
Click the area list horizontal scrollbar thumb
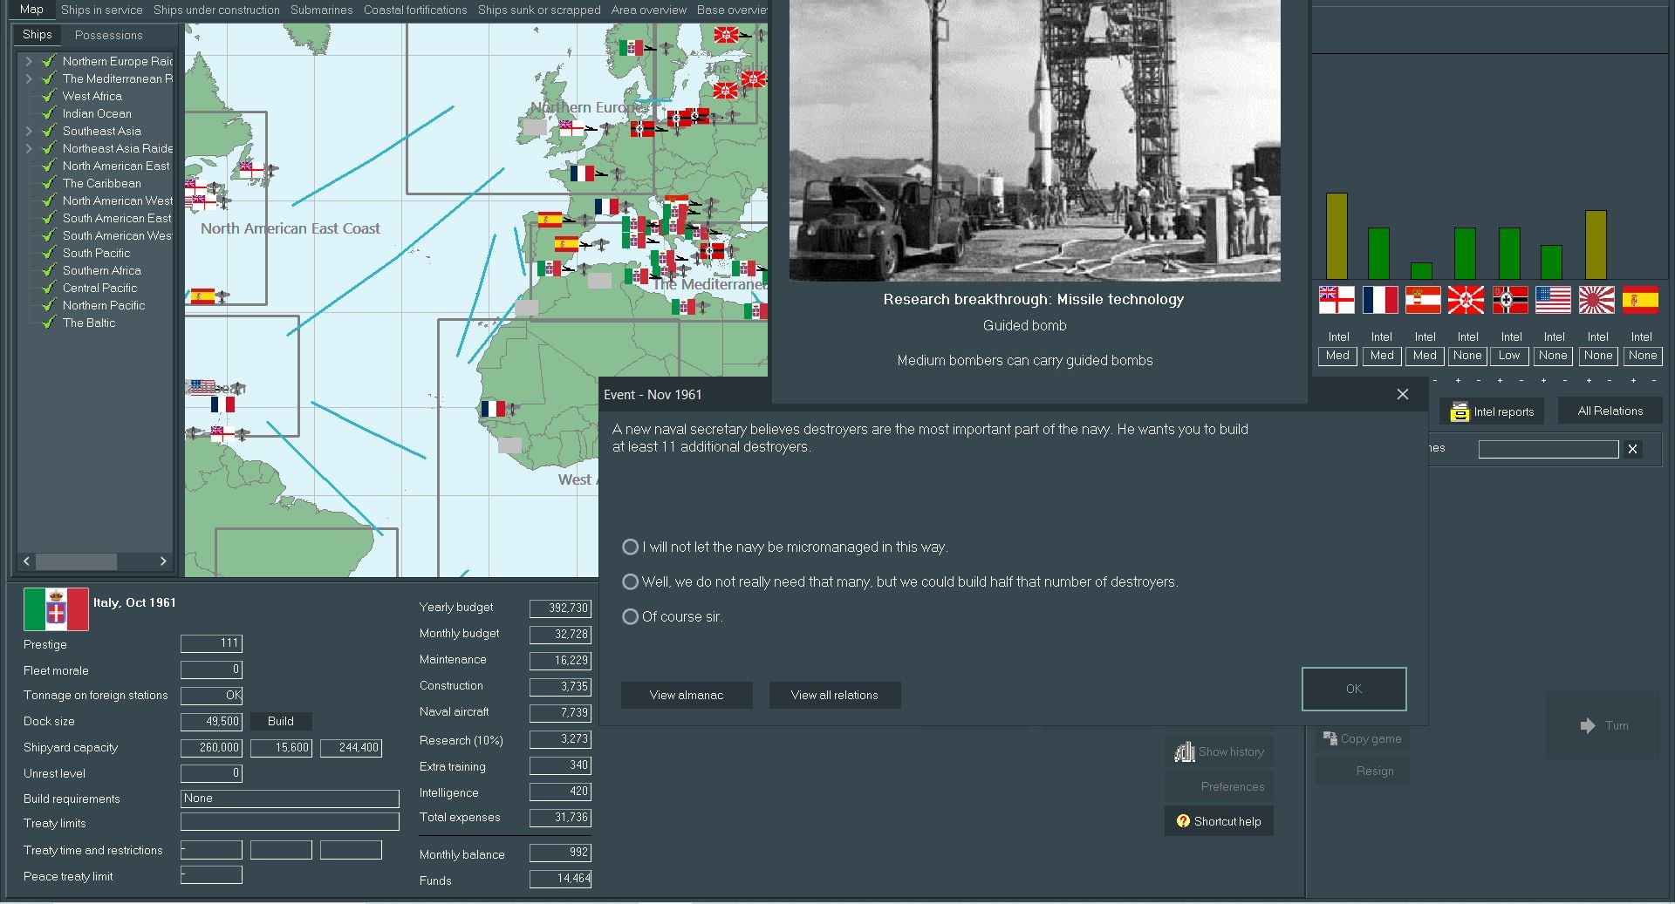click(77, 561)
